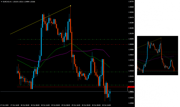
Task: Click the 27 Oct 2020 date label
Action: click(4, 105)
